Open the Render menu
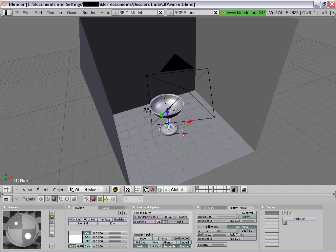The image size is (336, 252). click(x=89, y=13)
